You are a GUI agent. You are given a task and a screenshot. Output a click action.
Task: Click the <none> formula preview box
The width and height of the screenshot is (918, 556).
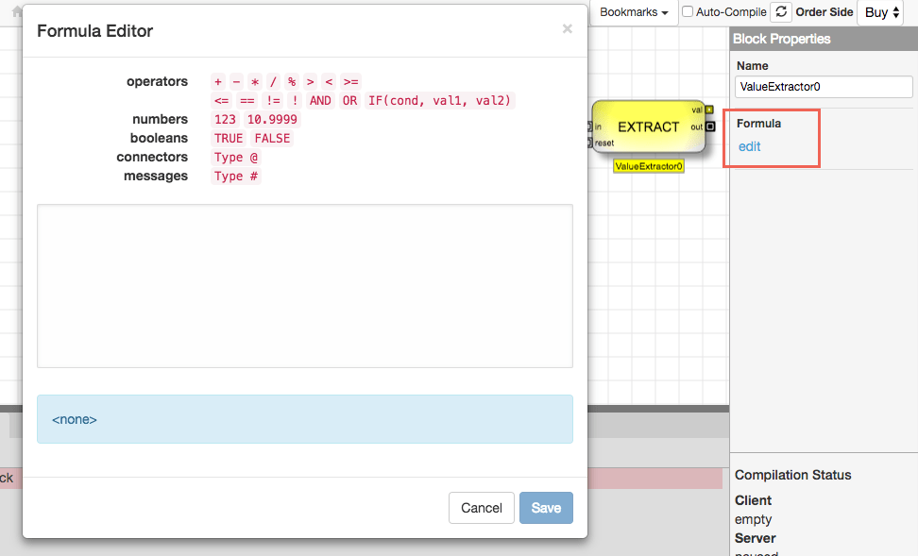pos(305,419)
